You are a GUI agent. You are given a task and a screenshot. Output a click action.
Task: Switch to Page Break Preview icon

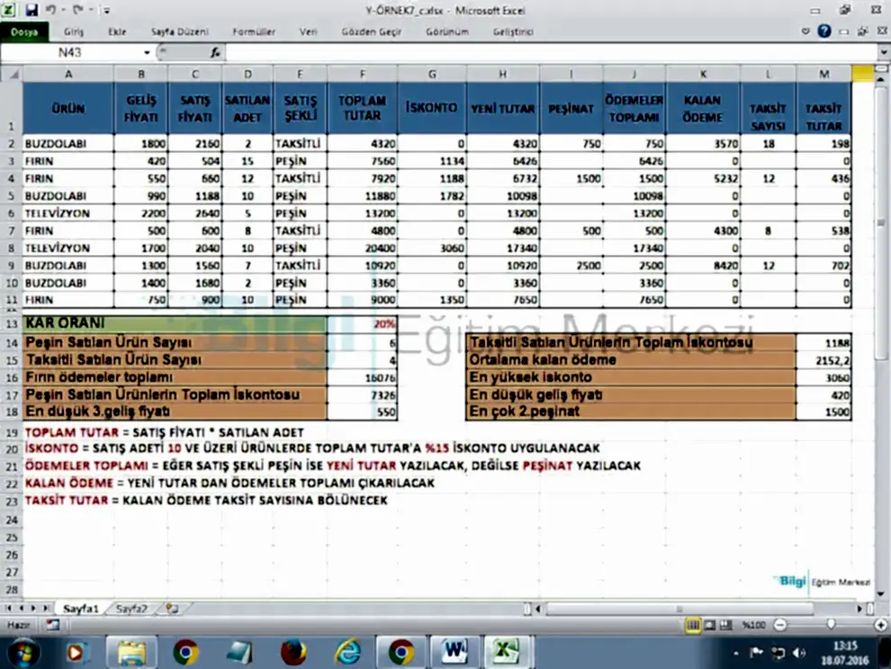pyautogui.click(x=725, y=625)
